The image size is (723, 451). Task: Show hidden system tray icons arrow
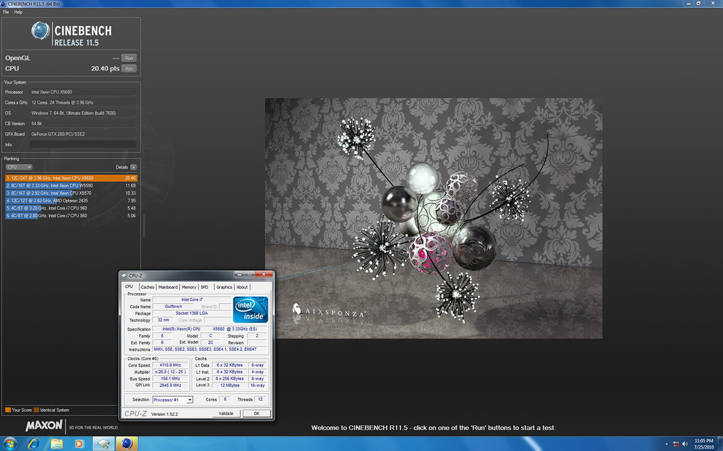pos(666,444)
